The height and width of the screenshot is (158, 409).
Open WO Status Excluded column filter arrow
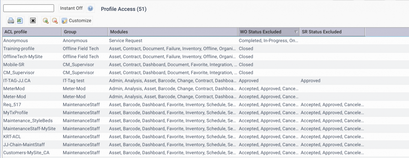(x=296, y=32)
